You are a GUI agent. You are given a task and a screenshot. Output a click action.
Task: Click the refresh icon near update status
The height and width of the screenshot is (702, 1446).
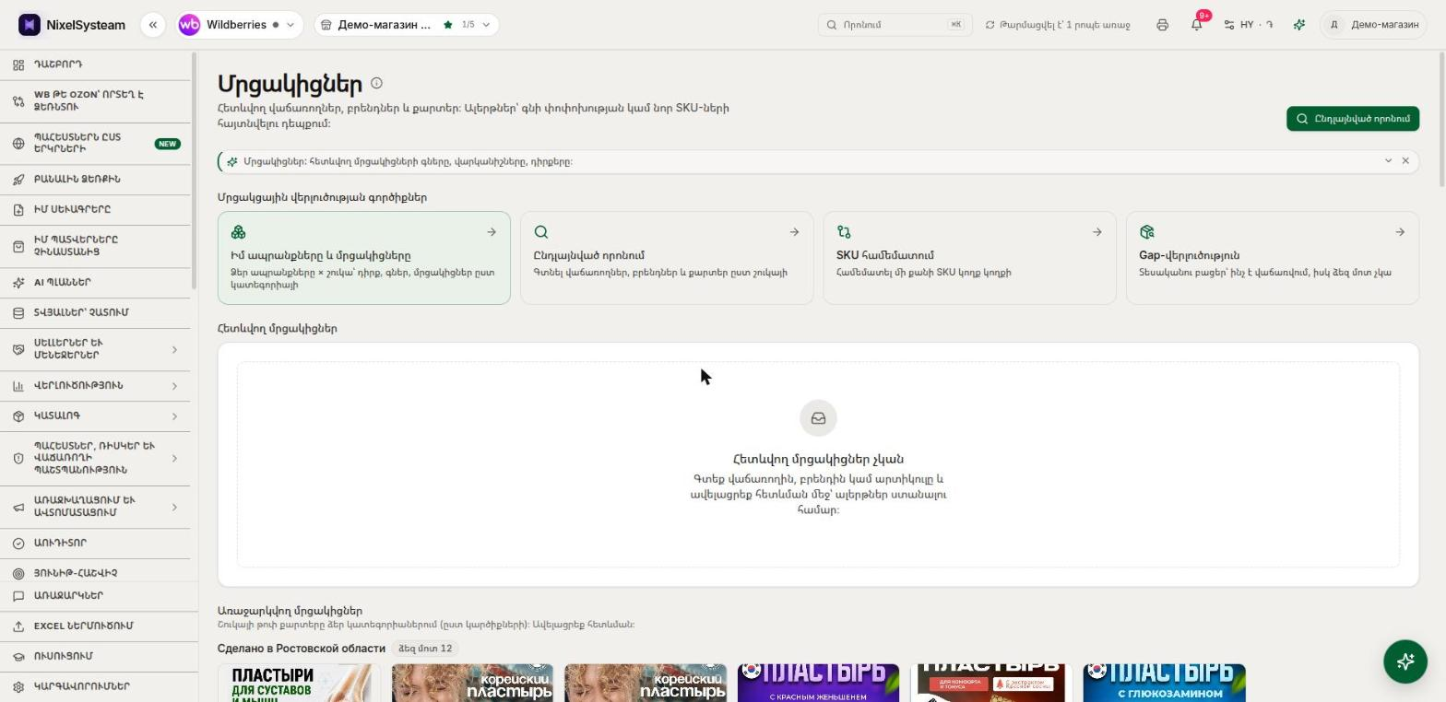(990, 25)
